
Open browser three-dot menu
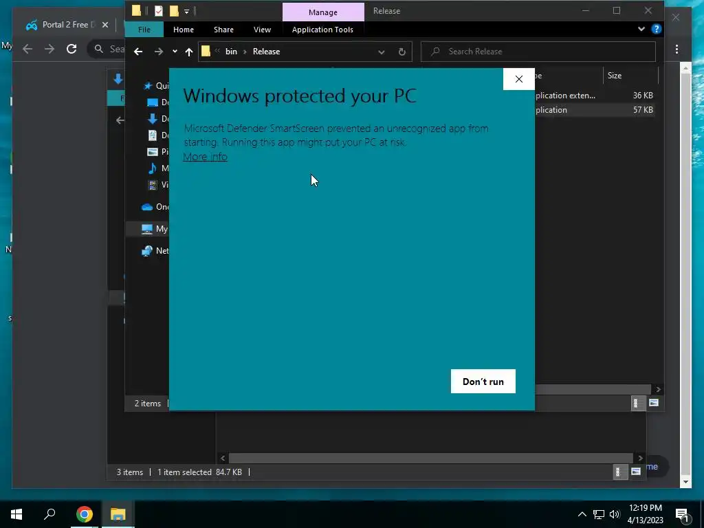pyautogui.click(x=676, y=49)
